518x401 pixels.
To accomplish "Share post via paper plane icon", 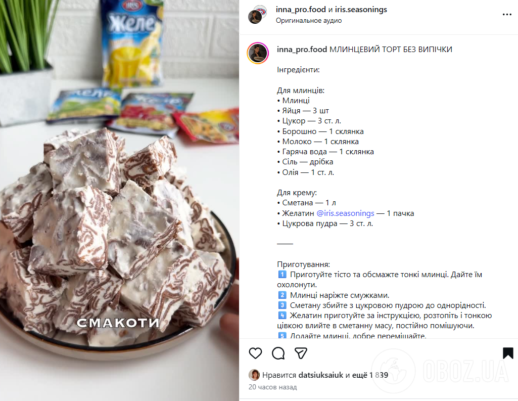I will click(301, 353).
